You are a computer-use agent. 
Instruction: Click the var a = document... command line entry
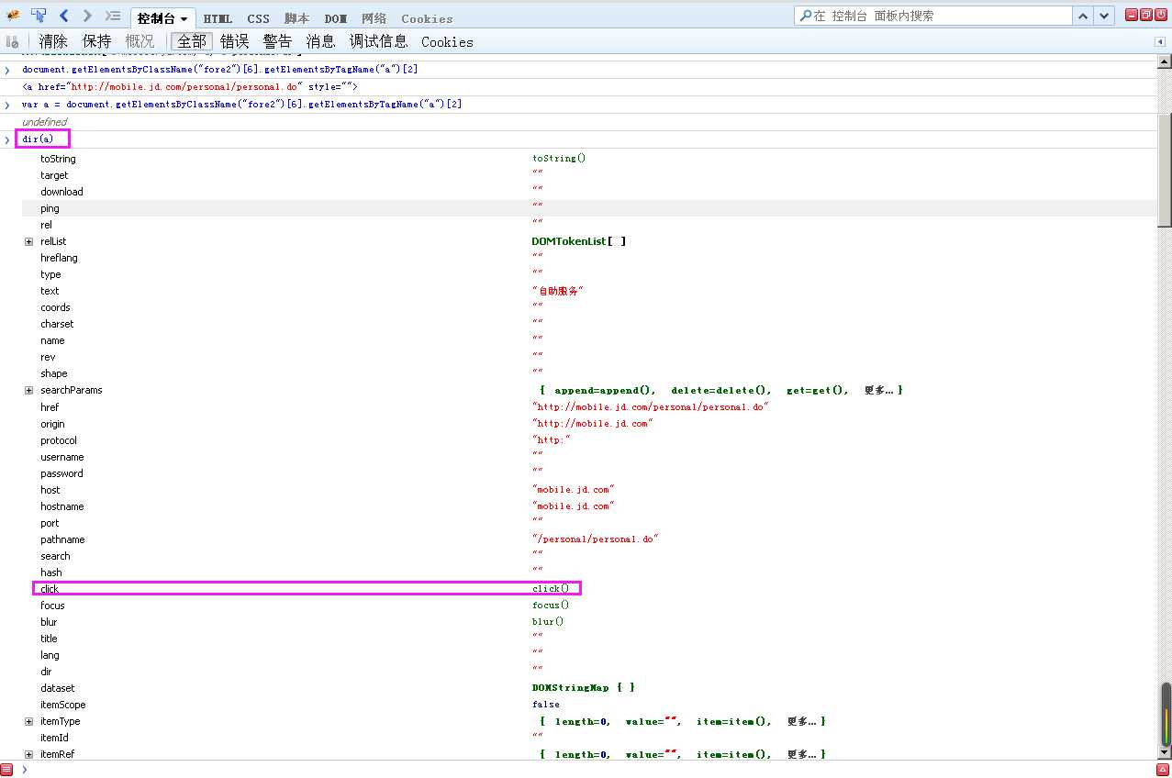241,105
